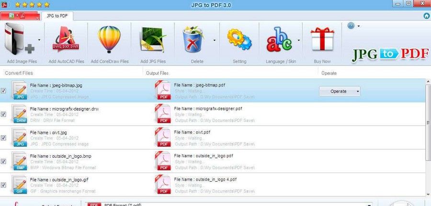Click PDF icon for outside_in_logo 4.pdf output
Screen dimensions: 431x206
(x=163, y=184)
